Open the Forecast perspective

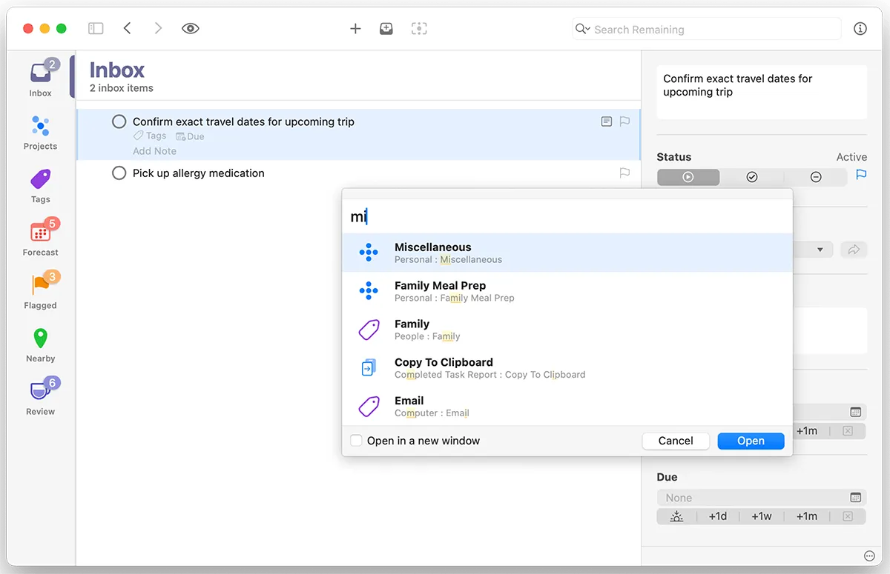[x=40, y=238]
